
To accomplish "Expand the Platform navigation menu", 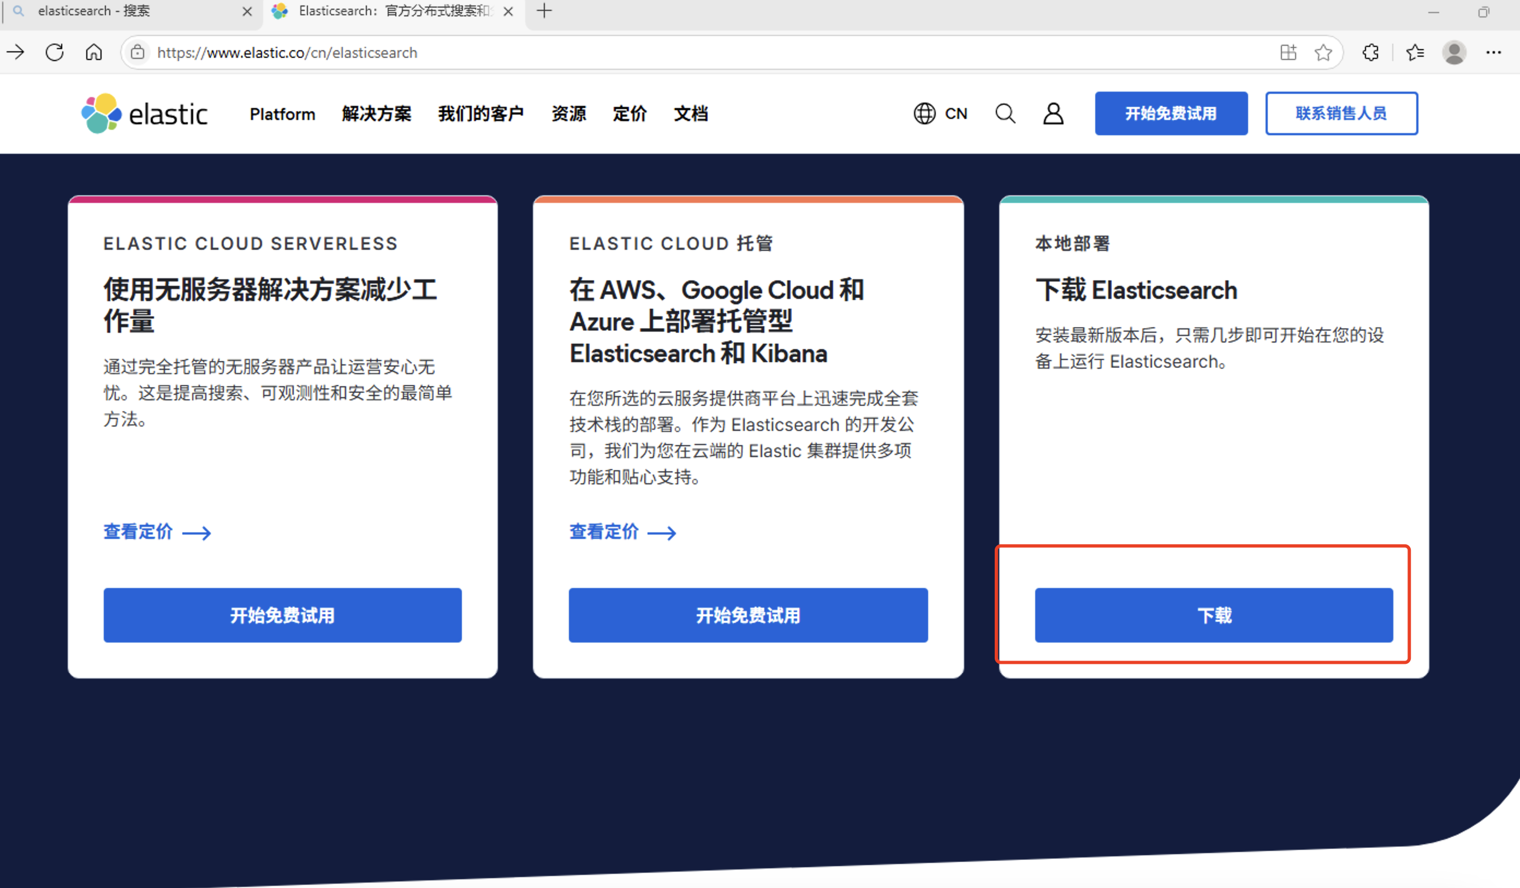I will point(282,114).
